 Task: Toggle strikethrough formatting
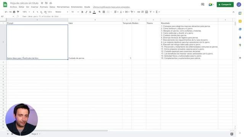90,12
